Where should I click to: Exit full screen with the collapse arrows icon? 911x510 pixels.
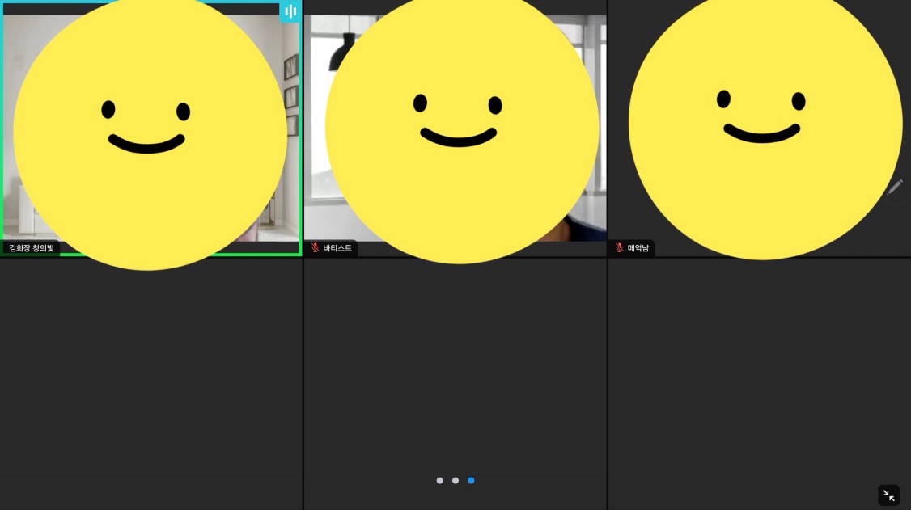point(889,495)
